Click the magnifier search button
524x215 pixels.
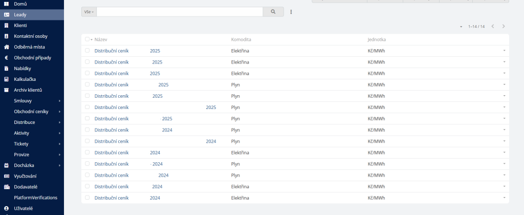click(273, 12)
